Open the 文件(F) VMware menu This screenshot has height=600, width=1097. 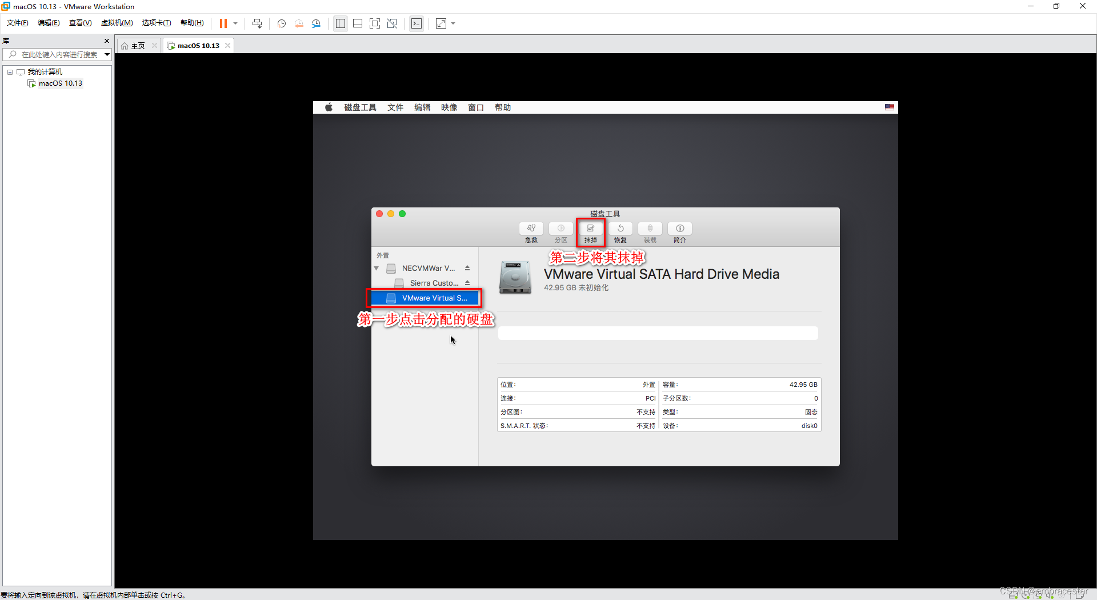pyautogui.click(x=17, y=23)
